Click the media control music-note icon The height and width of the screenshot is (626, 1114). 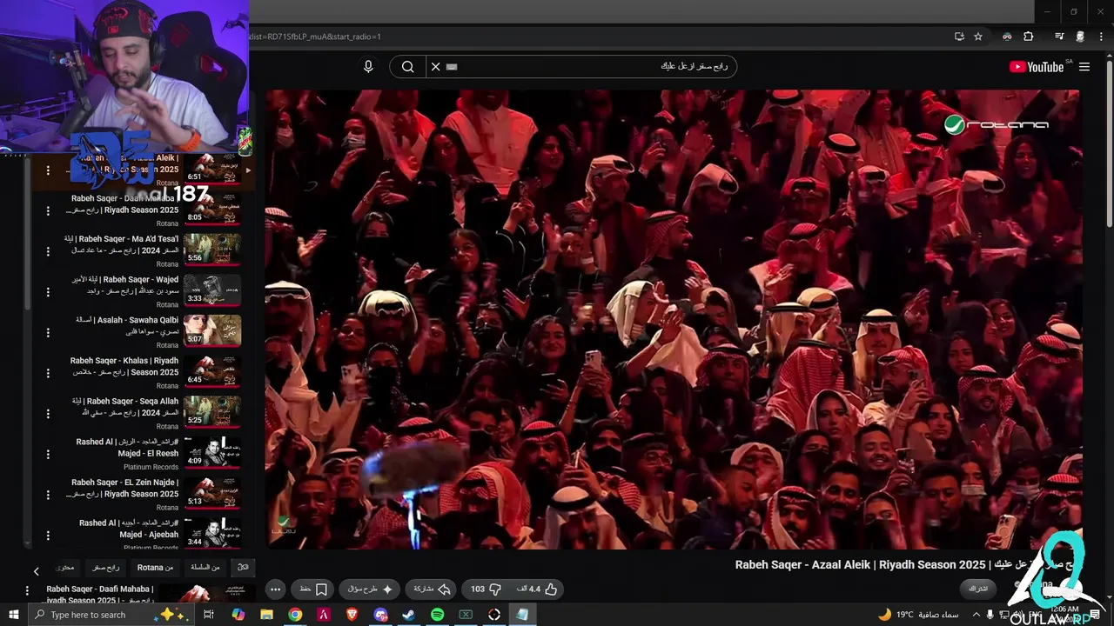[x=1059, y=37]
